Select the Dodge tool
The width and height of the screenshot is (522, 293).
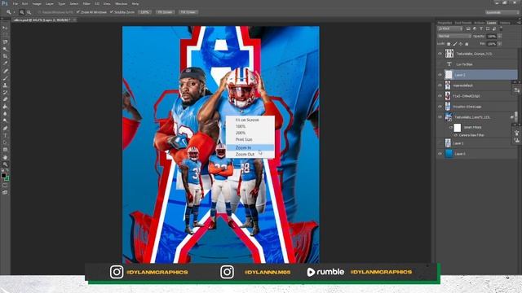point(5,121)
